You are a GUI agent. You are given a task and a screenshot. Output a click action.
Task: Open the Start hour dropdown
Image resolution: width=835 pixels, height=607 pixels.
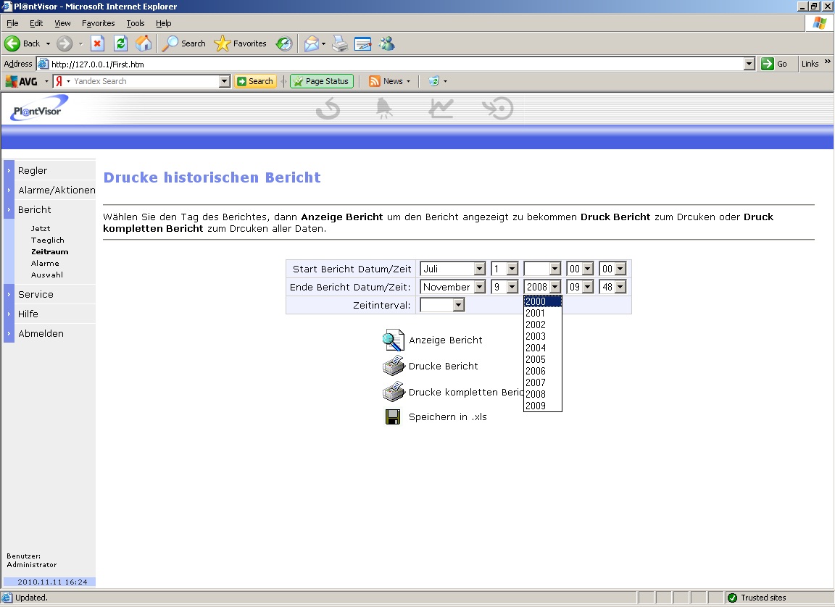point(580,269)
